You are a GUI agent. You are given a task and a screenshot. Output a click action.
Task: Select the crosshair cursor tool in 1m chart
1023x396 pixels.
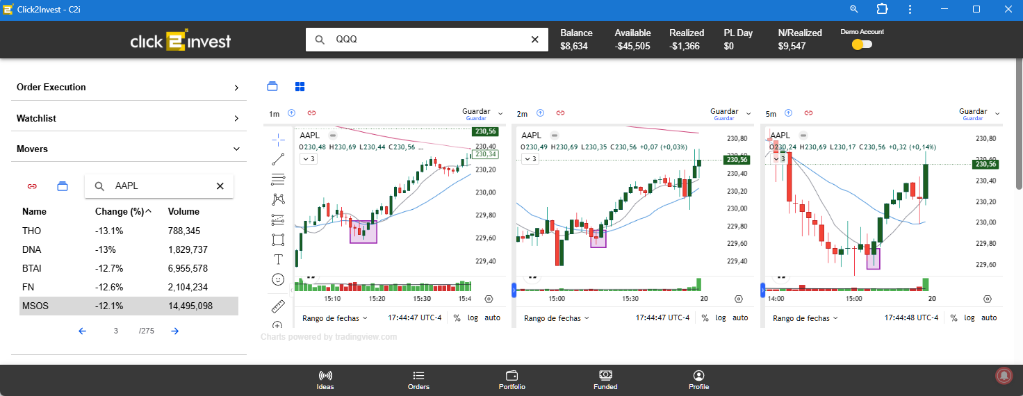[x=278, y=140]
